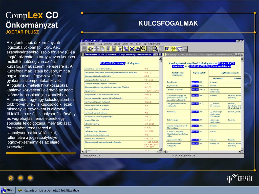259x194 pixels.
Task: Click the CompLEX CD-Jogtár title bar app icon
Action: [82, 41]
